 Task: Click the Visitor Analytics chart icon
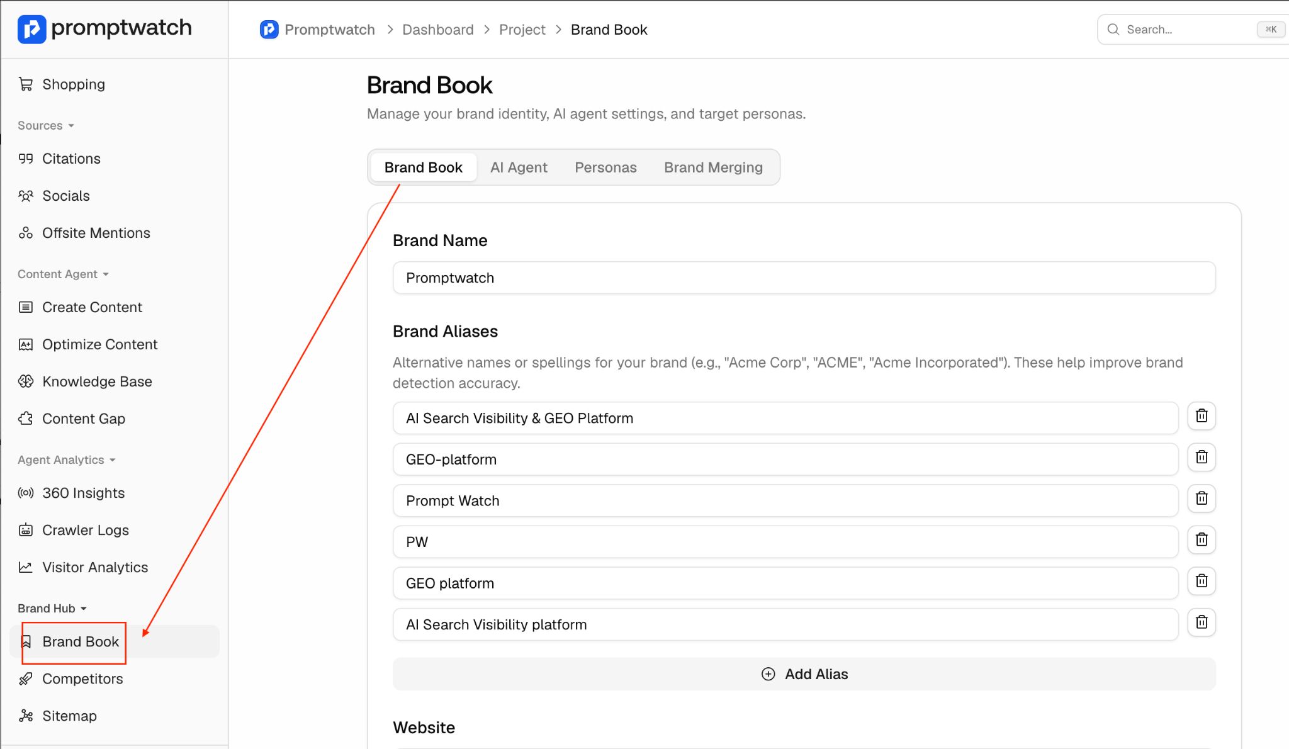pos(25,567)
